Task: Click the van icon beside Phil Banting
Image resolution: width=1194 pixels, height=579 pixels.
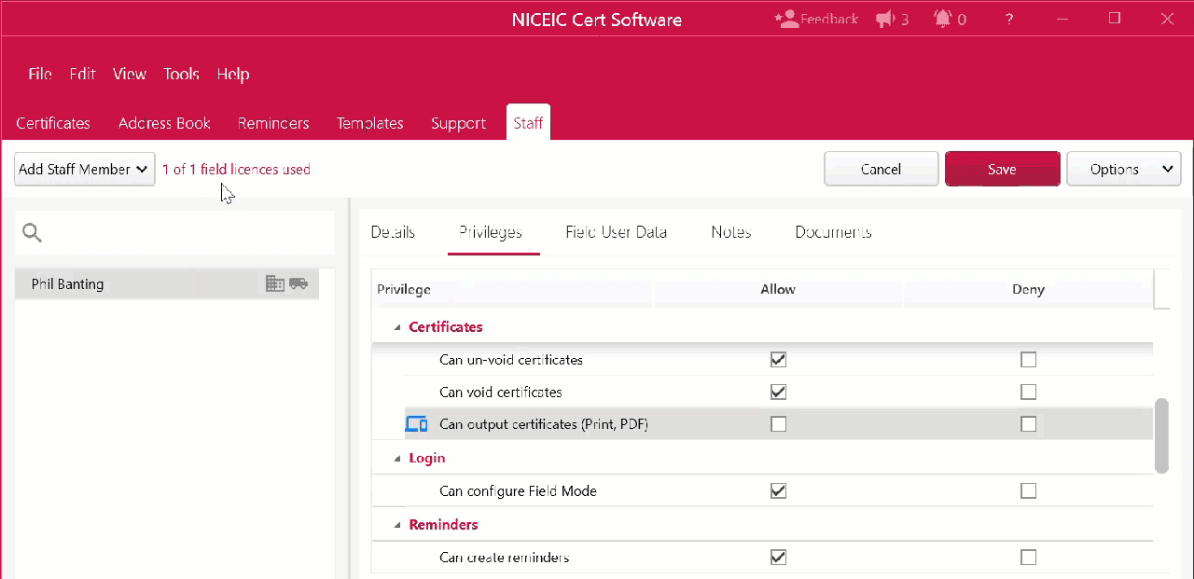Action: coord(298,283)
